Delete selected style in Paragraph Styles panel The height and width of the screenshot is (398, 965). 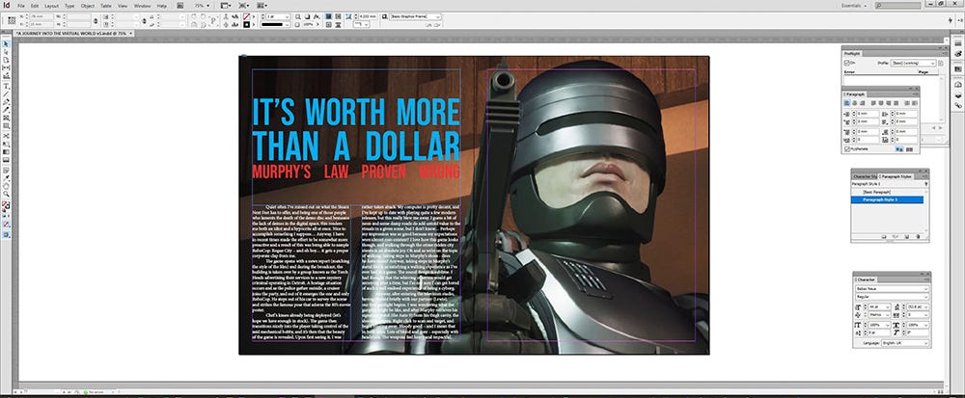918,236
